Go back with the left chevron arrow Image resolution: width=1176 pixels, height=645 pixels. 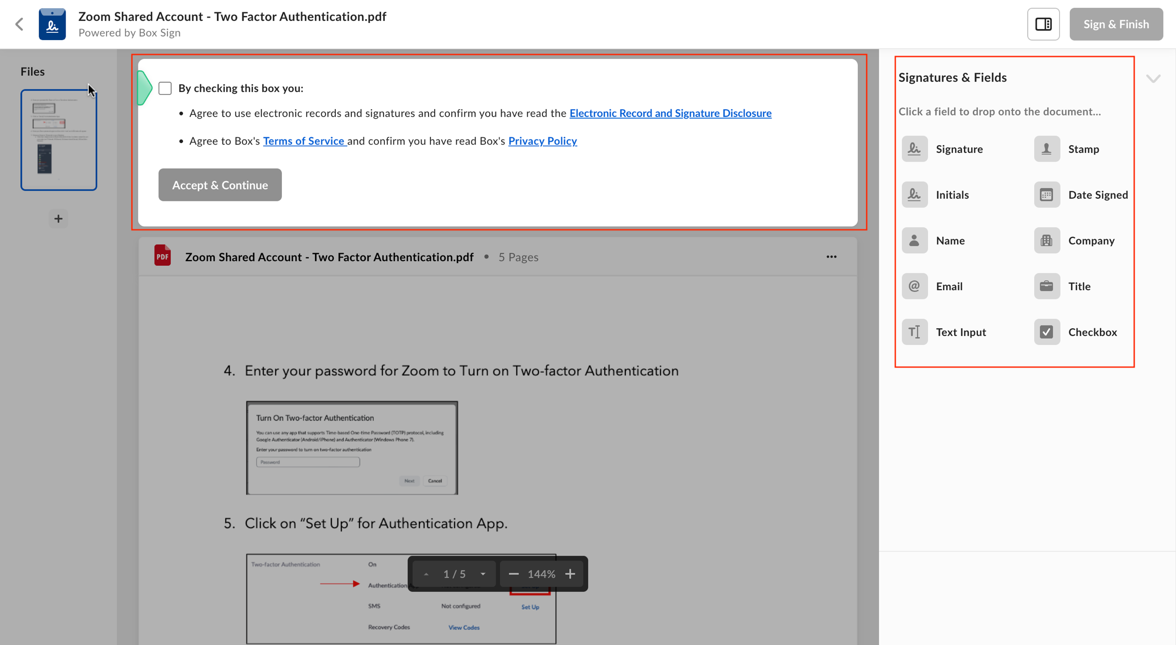pyautogui.click(x=20, y=24)
